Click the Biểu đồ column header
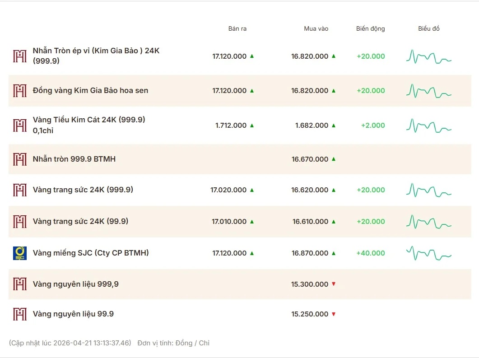479x358 pixels. 429,29
